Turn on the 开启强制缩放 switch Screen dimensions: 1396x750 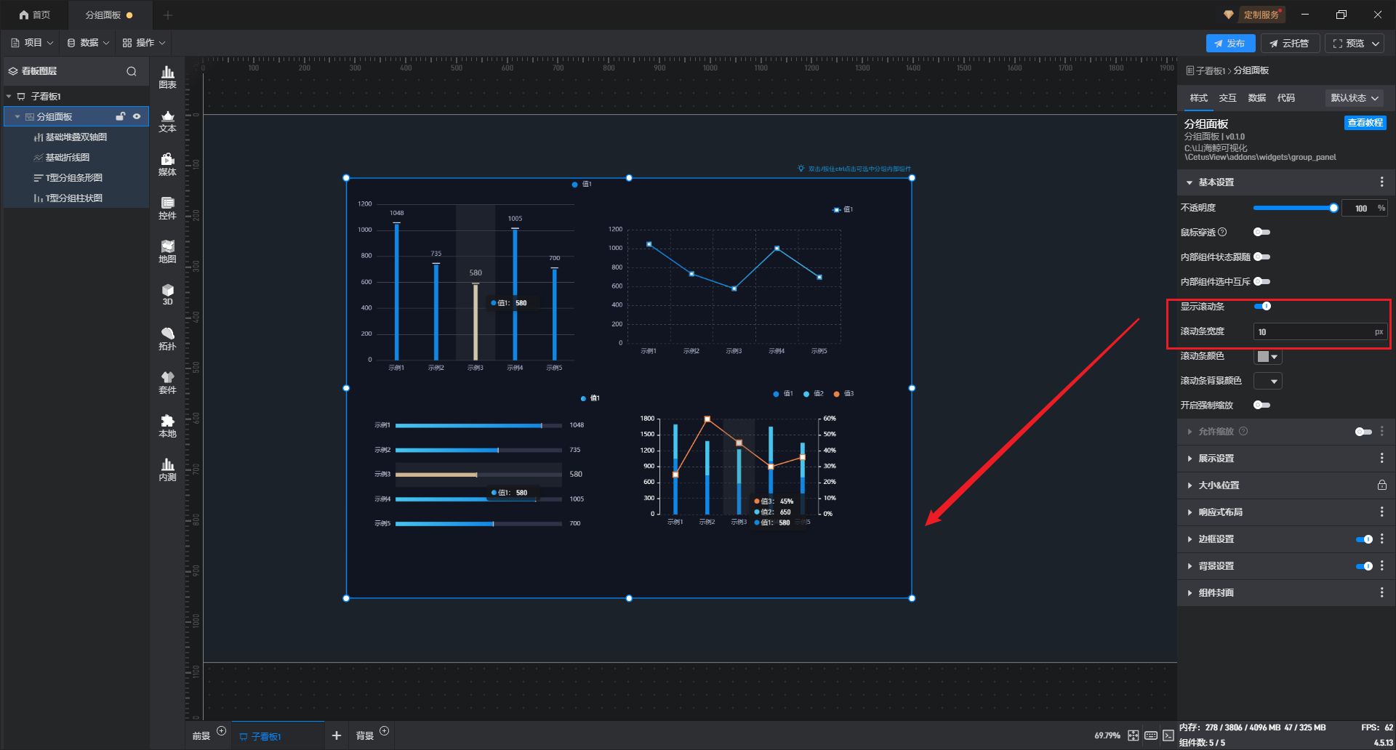point(1261,405)
